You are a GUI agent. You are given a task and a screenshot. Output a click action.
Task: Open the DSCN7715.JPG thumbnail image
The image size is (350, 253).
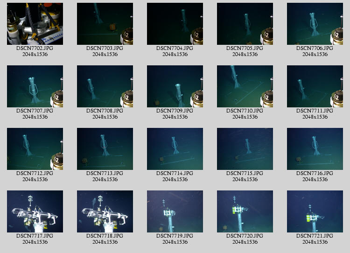pyautogui.click(x=245, y=149)
